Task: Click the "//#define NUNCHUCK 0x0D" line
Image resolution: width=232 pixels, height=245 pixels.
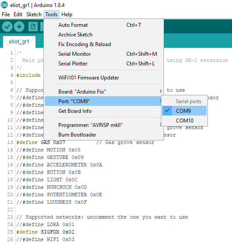Action: 52,187
